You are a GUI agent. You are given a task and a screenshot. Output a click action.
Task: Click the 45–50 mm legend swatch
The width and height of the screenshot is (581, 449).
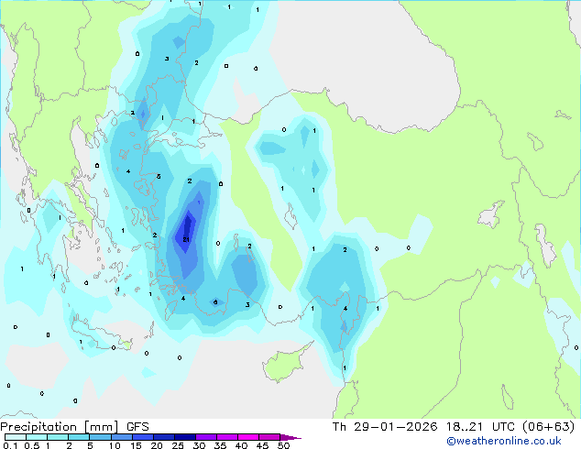click(269, 437)
